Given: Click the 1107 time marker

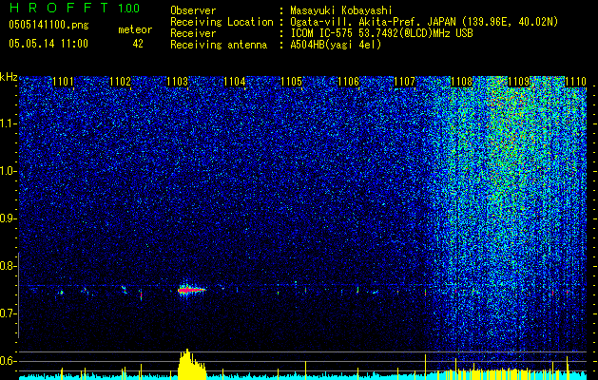Looking at the screenshot, I should [x=404, y=82].
